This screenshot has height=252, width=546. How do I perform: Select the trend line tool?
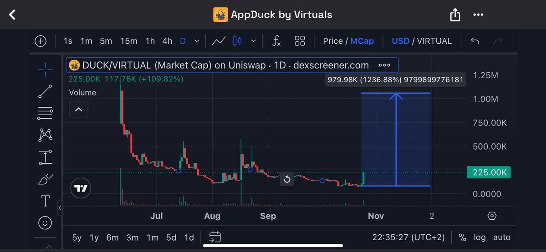click(45, 91)
